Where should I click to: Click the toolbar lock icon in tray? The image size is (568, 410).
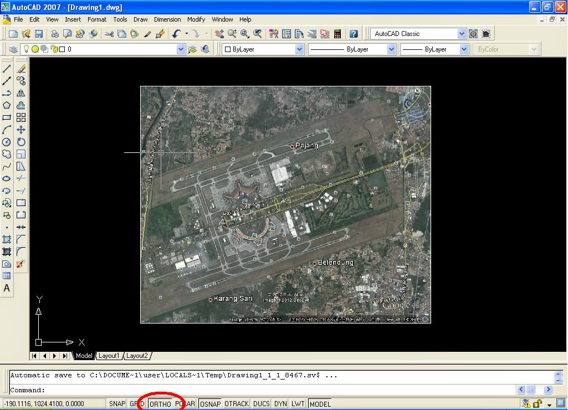pyautogui.click(x=538, y=403)
